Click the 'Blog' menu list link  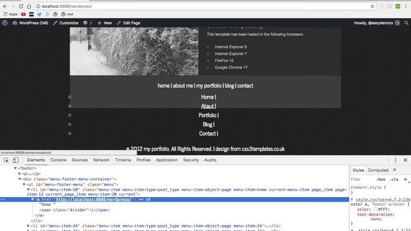(x=207, y=124)
